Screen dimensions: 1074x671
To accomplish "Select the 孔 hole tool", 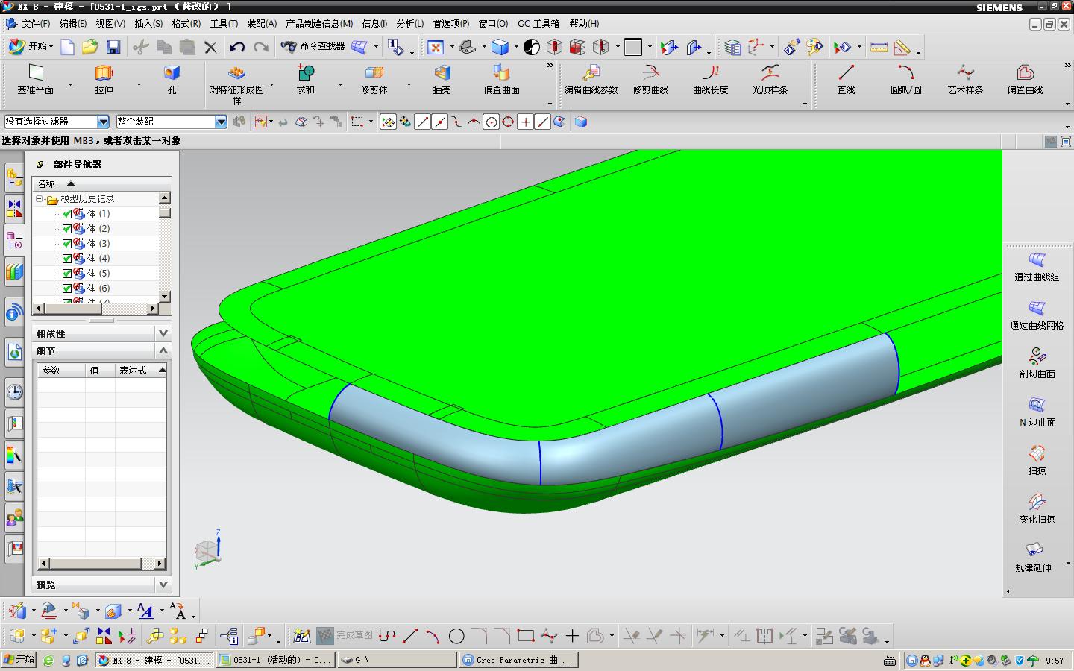I will tap(172, 79).
